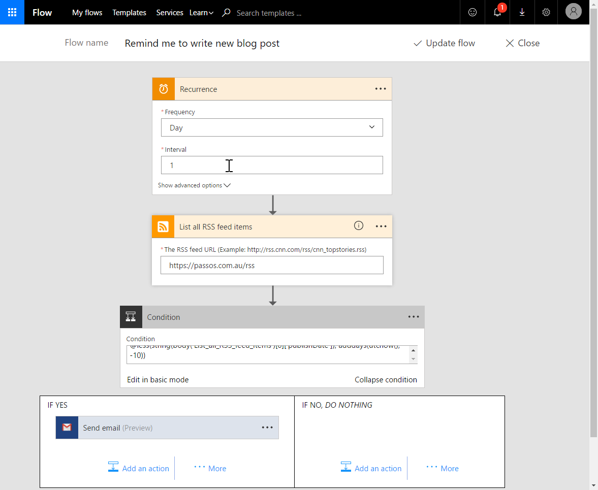
Task: Close the flow editor
Action: coord(522,43)
